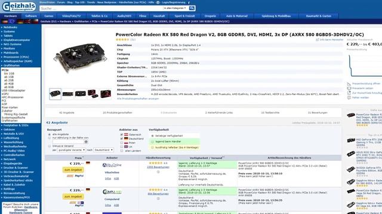Select 'beliebige Verfügbarkeit' radio button
382x214 pixels.
[153, 136]
